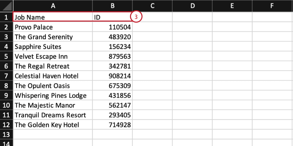Select cell containing 483920
Screen dimensions: 293x146
(x=112, y=37)
